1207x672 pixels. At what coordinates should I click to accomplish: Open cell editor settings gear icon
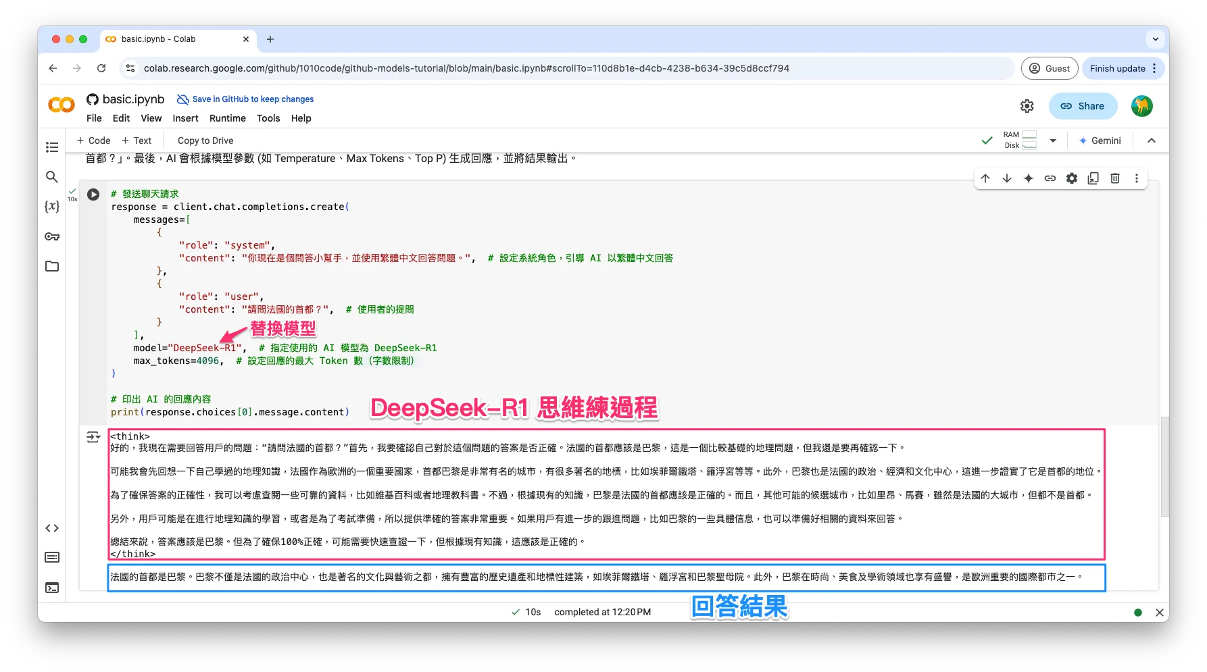1072,178
